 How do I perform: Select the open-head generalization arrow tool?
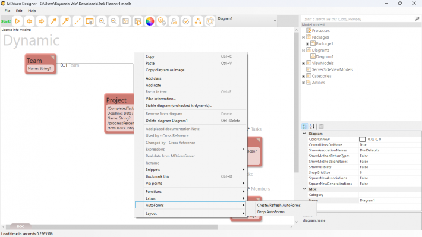(x=65, y=21)
